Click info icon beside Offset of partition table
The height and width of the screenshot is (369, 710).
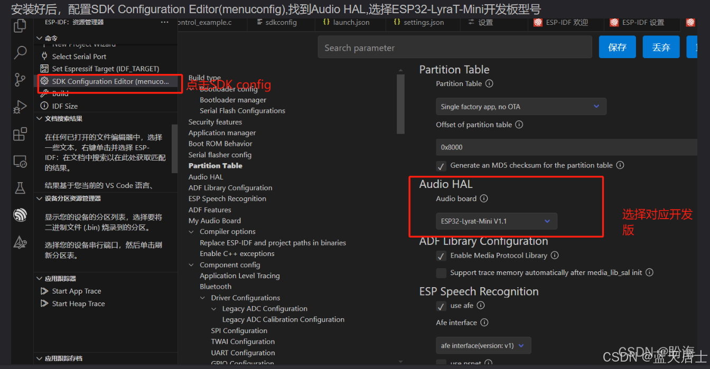tap(519, 125)
